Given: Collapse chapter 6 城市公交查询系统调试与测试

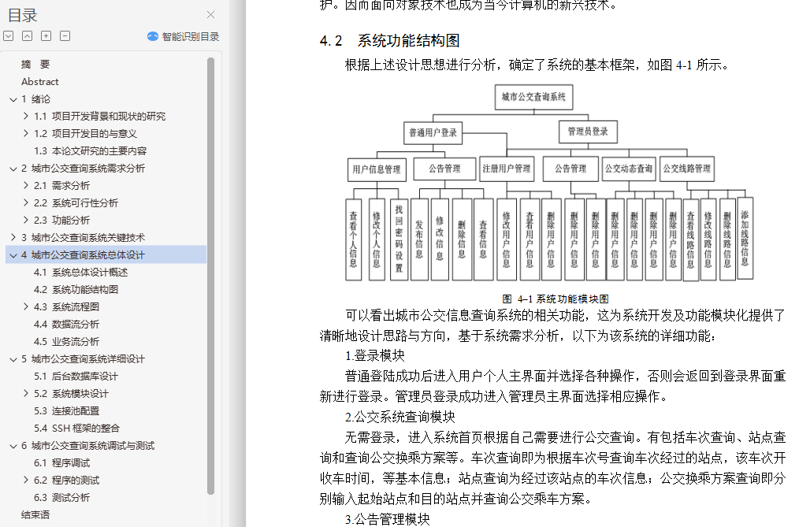Looking at the screenshot, I should pyautogui.click(x=13, y=446).
